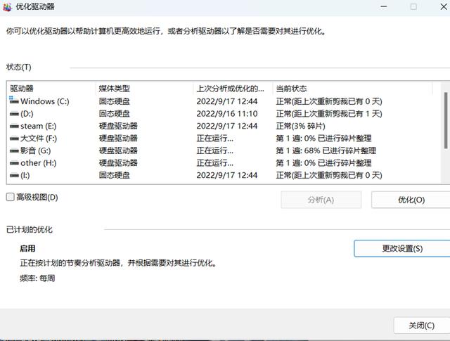Enable the 高级视图(D) checkbox
This screenshot has width=450, height=341.
pos(11,197)
